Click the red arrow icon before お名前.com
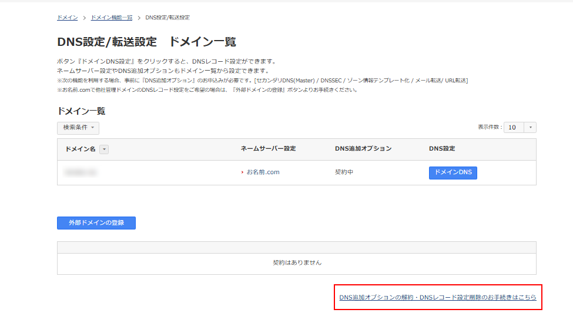This screenshot has height=336, width=573. tap(242, 173)
